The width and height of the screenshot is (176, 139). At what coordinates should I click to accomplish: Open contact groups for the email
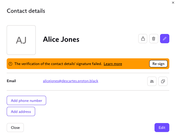coord(152,81)
